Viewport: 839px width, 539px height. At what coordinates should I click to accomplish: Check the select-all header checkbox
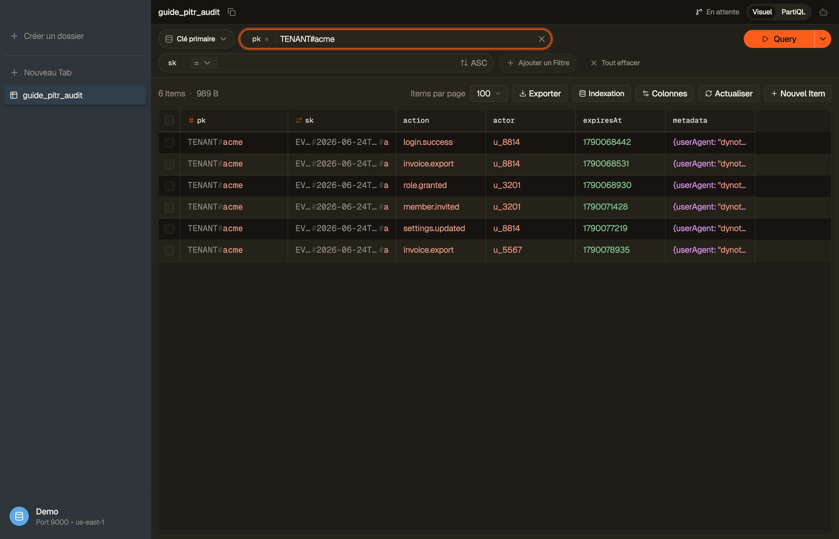click(169, 120)
